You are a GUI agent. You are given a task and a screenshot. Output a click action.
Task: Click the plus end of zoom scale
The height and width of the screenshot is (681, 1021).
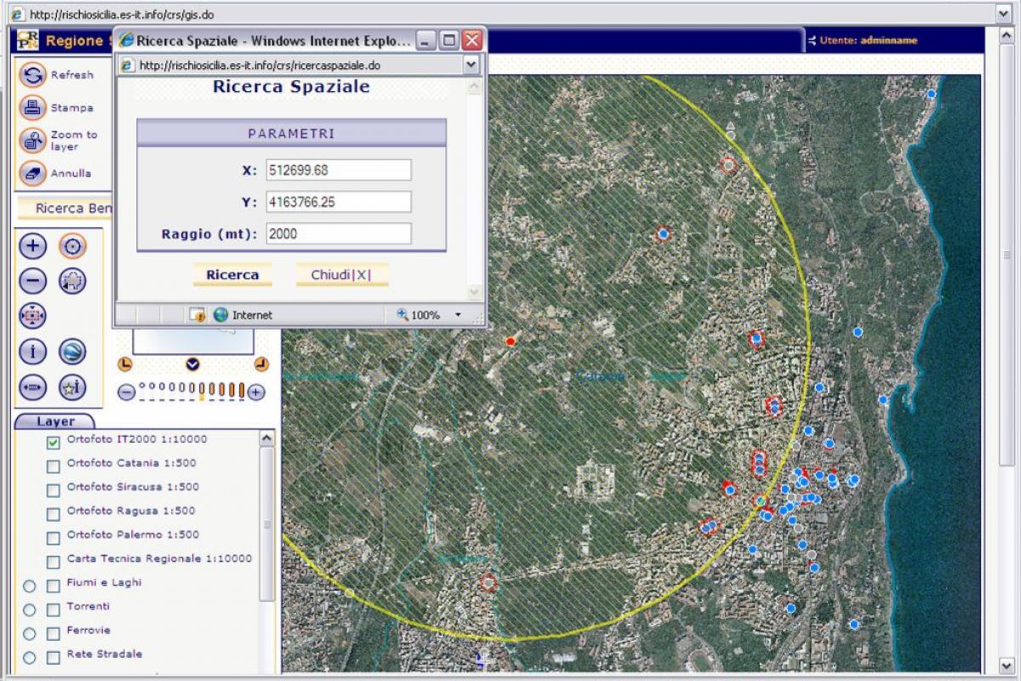256,392
